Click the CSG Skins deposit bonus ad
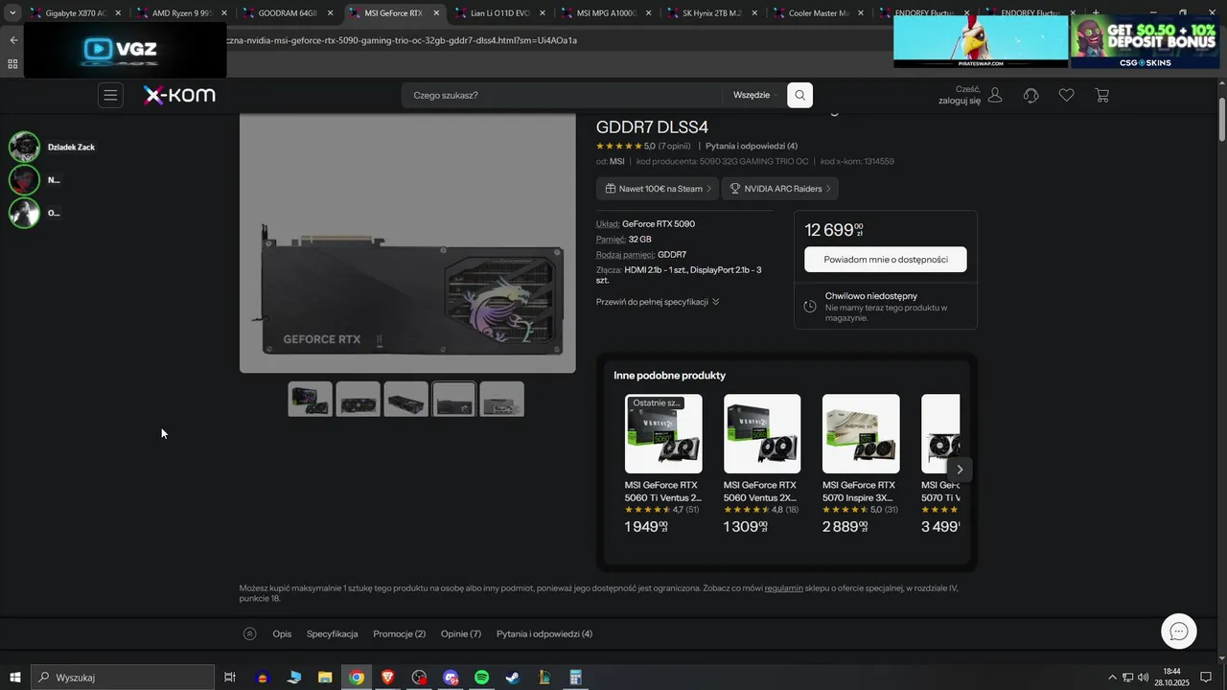This screenshot has height=690, width=1227. point(1146,40)
